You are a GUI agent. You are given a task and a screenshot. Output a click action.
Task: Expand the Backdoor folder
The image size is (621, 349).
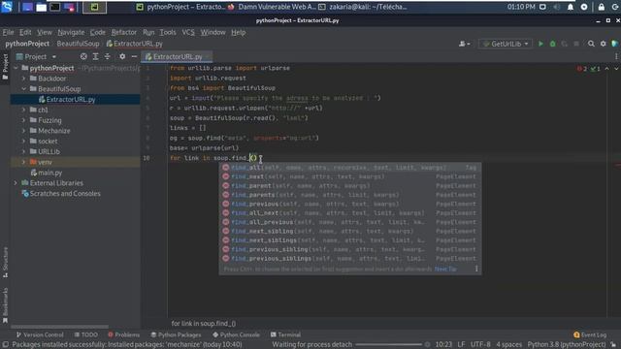23,79
